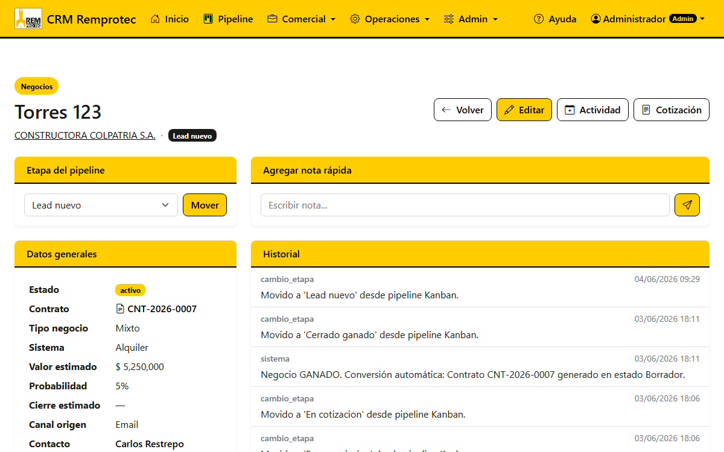Click the Tipo negocio value Mixto
This screenshot has height=452, width=724.
[127, 328]
